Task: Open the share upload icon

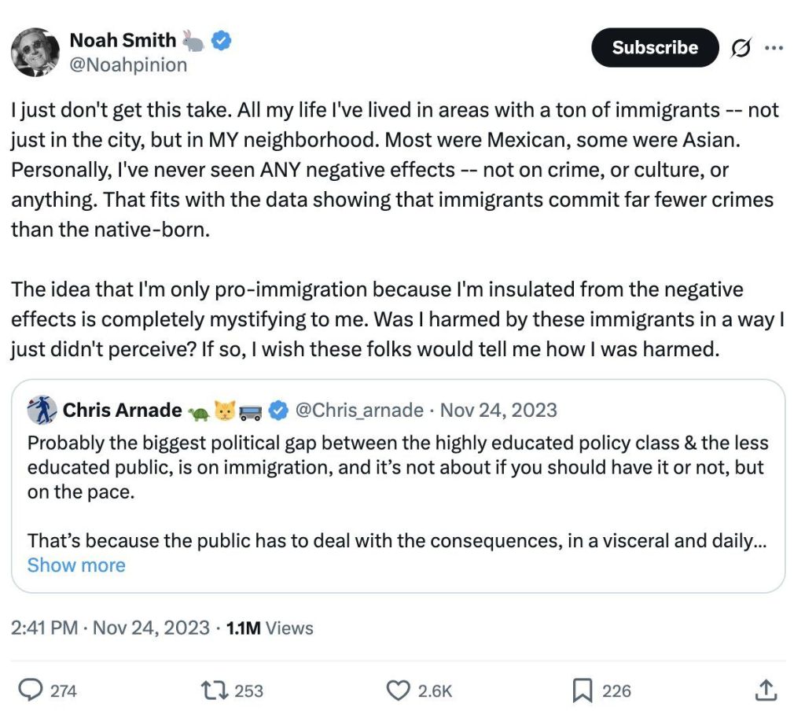Action: 765,690
